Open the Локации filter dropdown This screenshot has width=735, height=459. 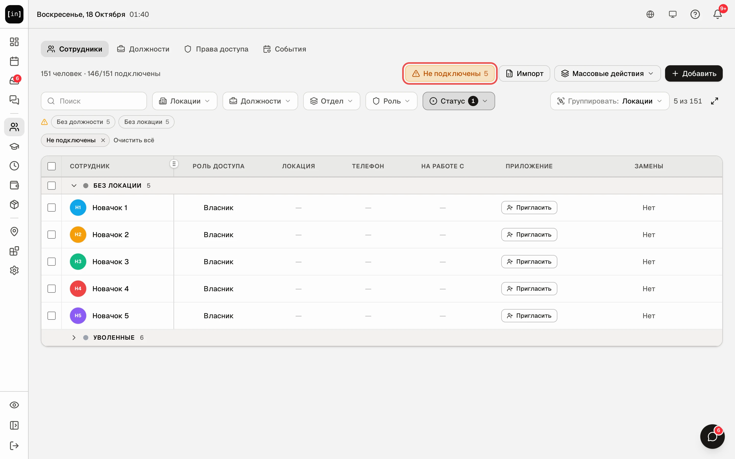coord(185,101)
